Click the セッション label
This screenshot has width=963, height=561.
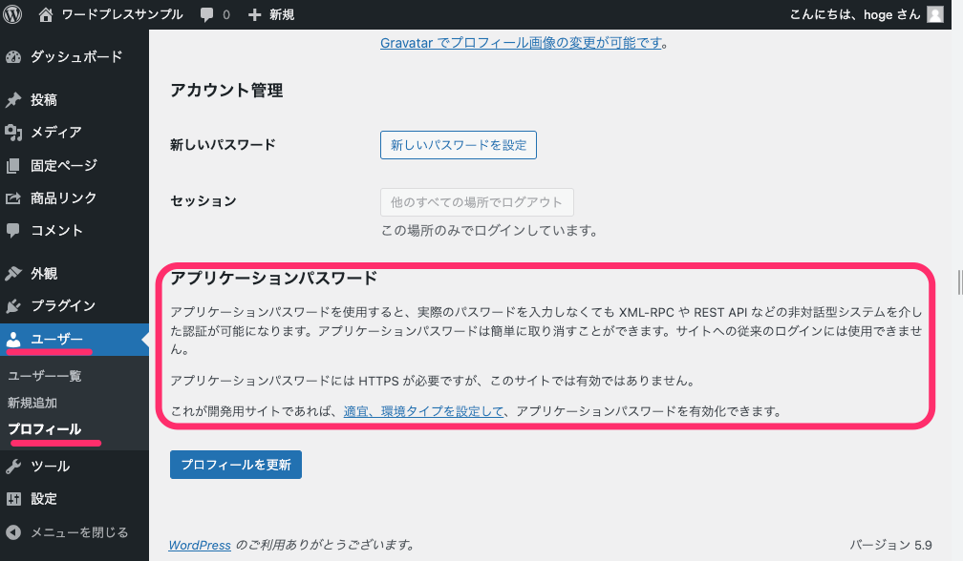point(203,201)
